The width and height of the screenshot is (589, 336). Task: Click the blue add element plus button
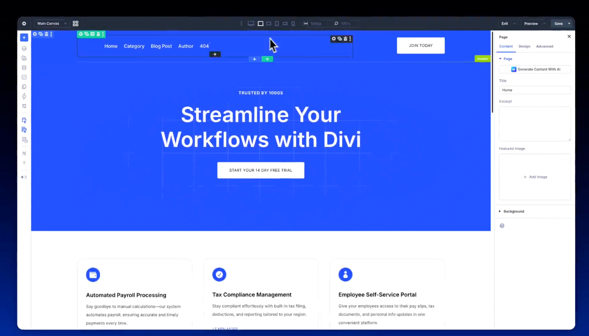24,38
